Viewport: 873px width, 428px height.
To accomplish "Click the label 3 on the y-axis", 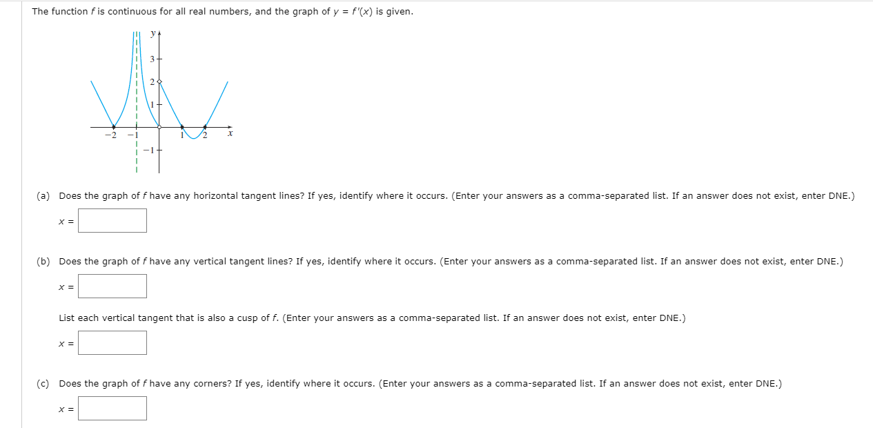I will point(153,59).
